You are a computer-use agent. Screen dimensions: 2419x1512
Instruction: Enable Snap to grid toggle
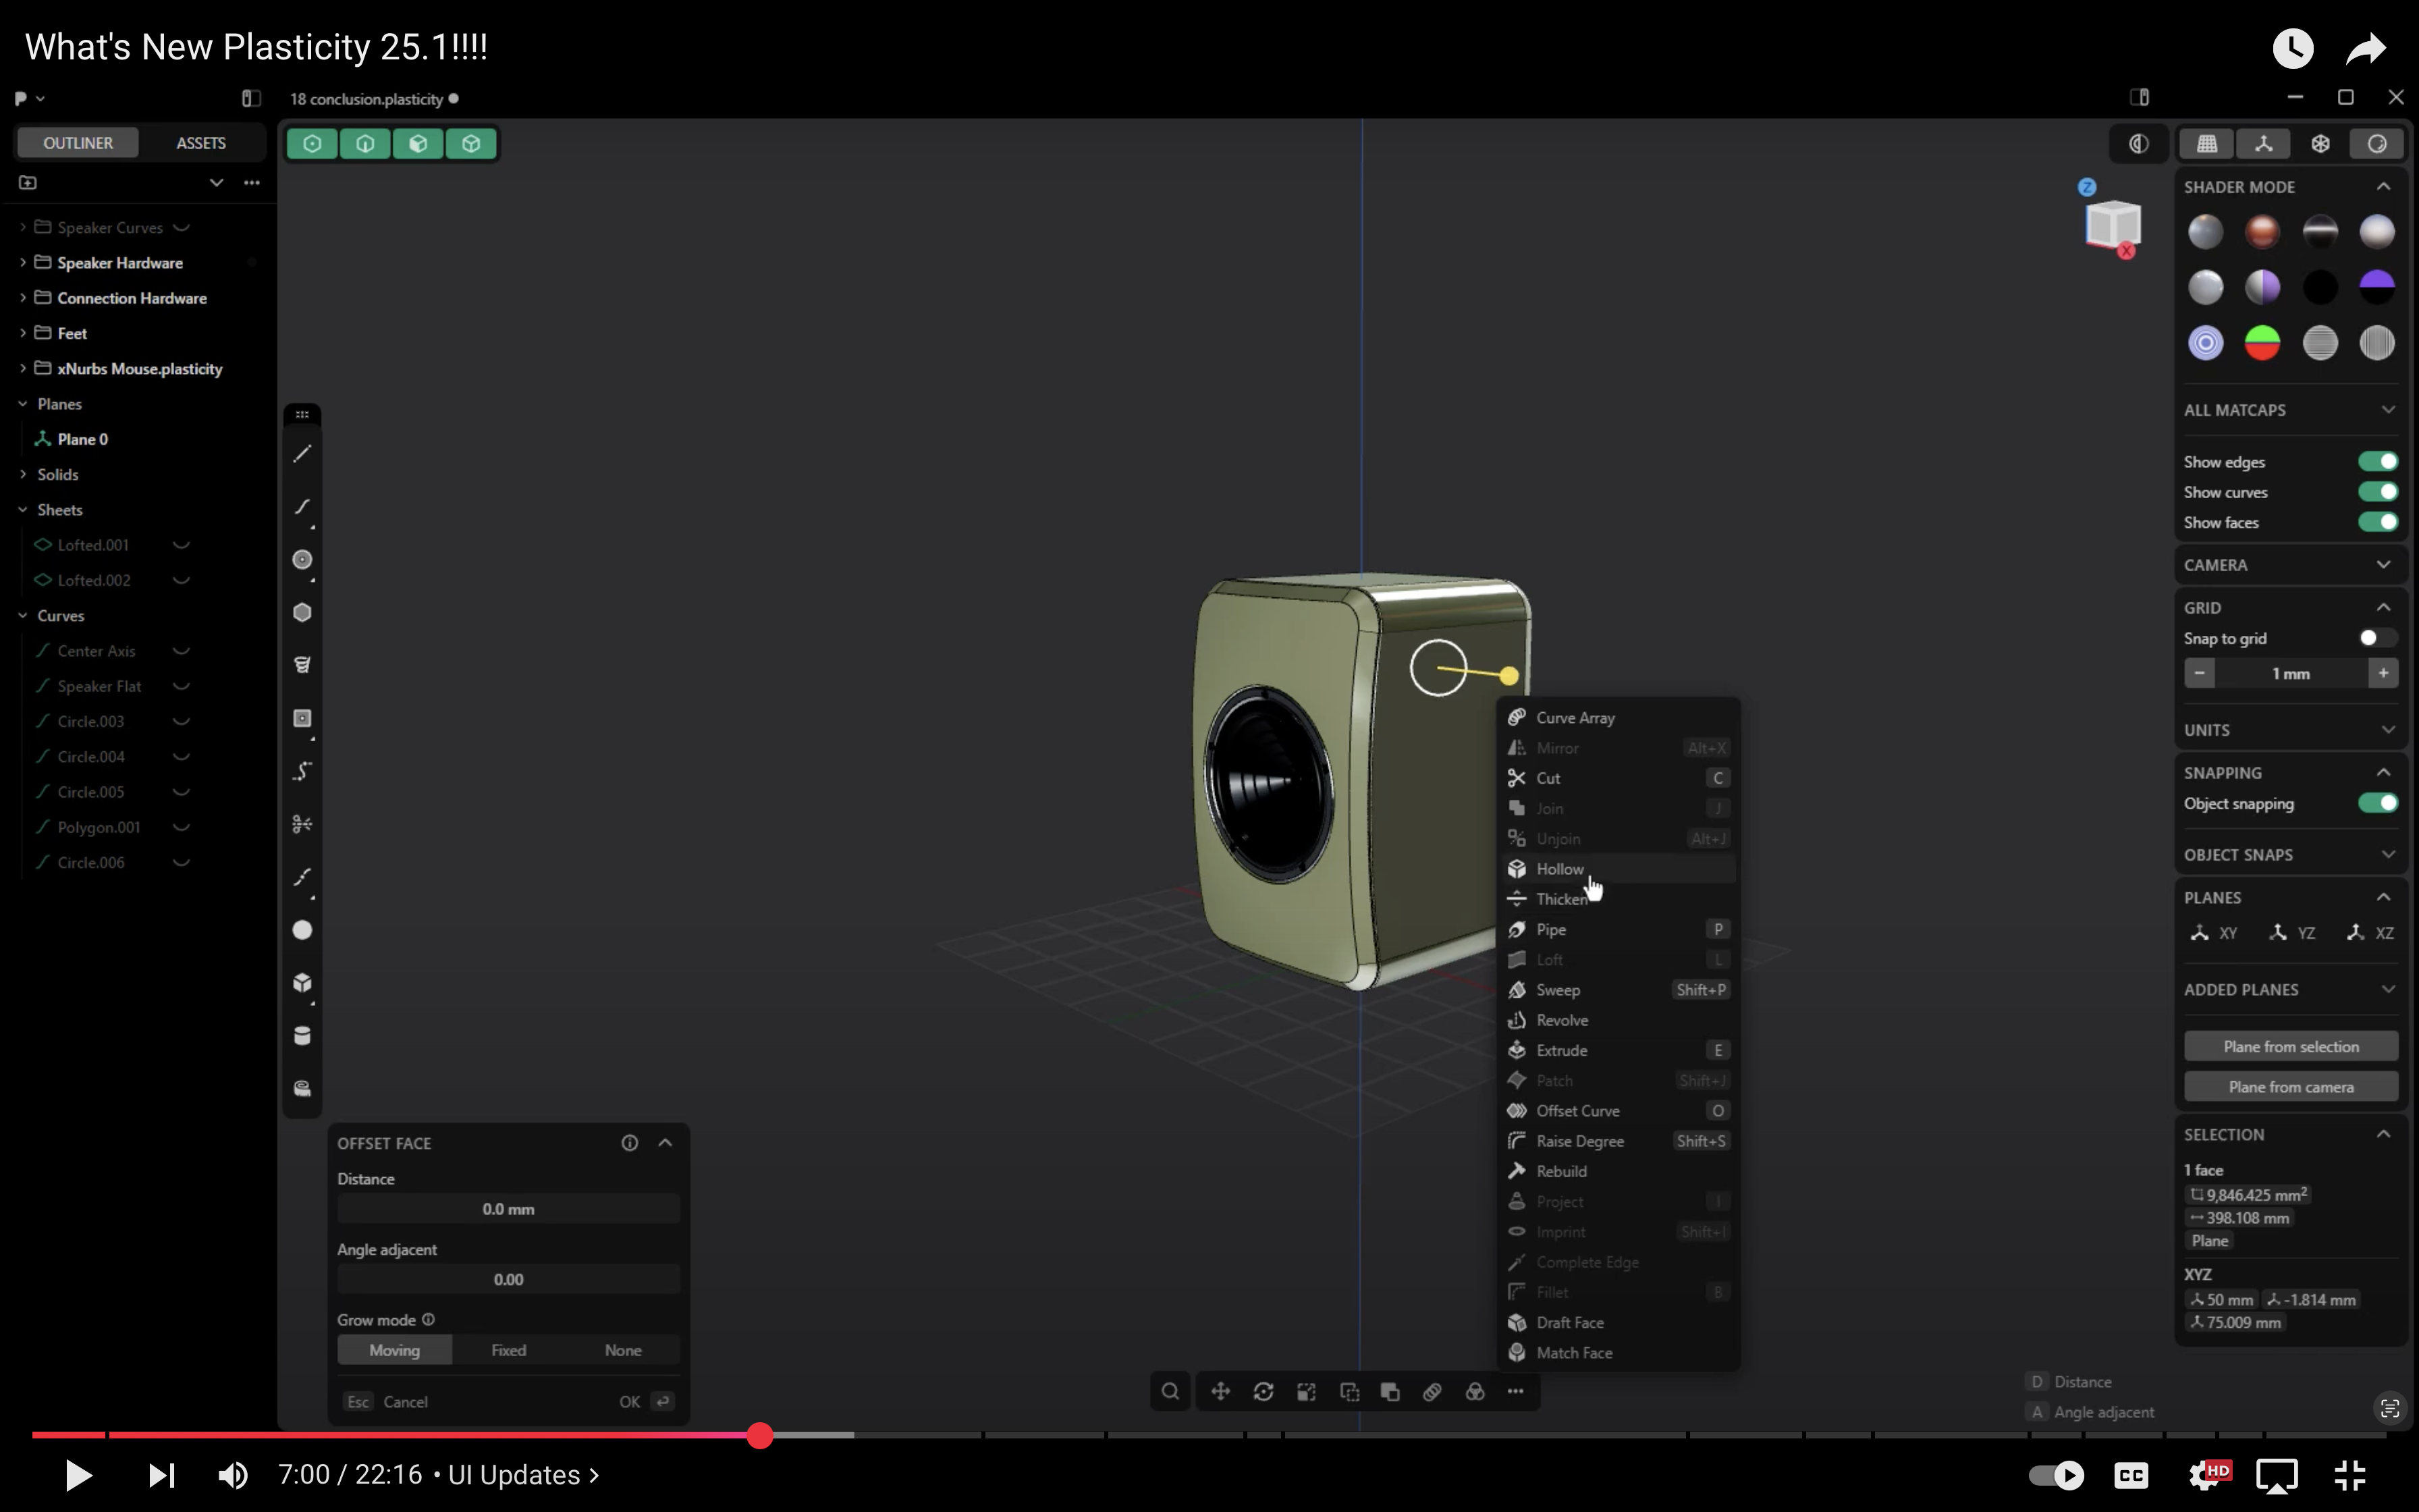(2377, 638)
